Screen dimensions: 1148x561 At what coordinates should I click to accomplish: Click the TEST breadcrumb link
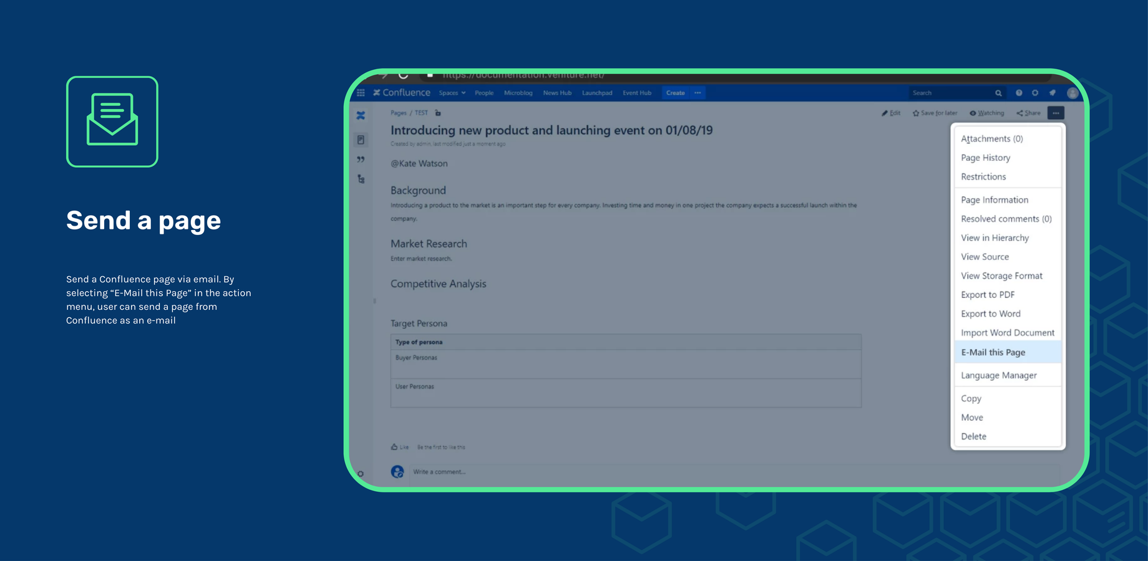pyautogui.click(x=422, y=113)
